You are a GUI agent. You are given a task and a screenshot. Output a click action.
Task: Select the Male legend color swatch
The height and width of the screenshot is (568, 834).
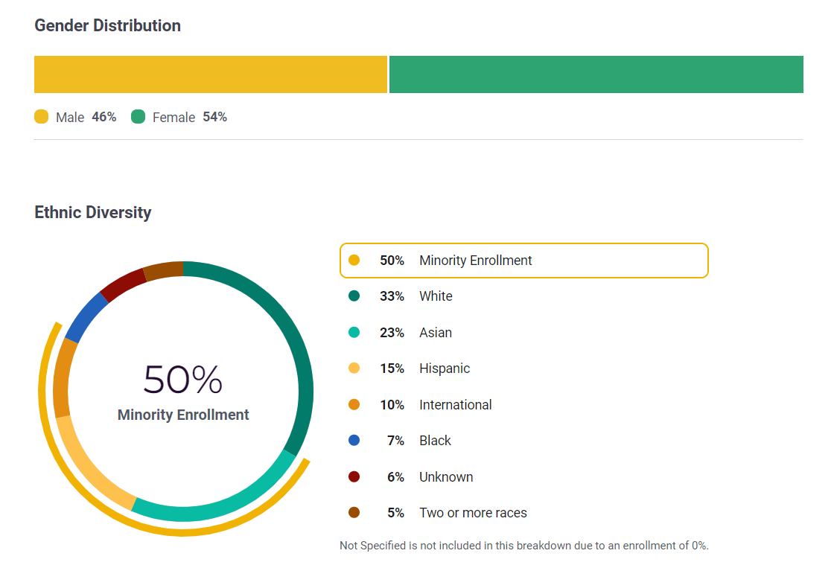click(42, 117)
